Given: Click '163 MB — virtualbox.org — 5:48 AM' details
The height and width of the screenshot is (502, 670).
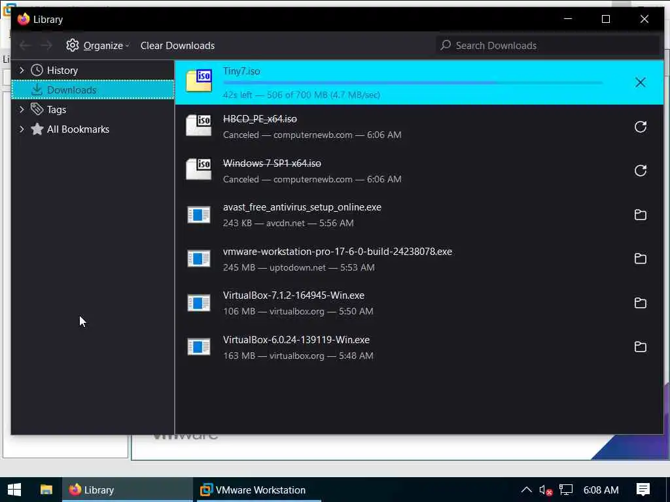Looking at the screenshot, I should [298, 356].
